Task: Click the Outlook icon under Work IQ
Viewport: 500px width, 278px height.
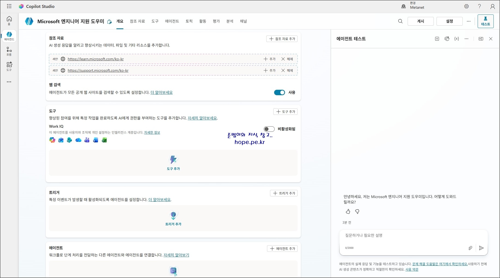Action: (x=61, y=140)
